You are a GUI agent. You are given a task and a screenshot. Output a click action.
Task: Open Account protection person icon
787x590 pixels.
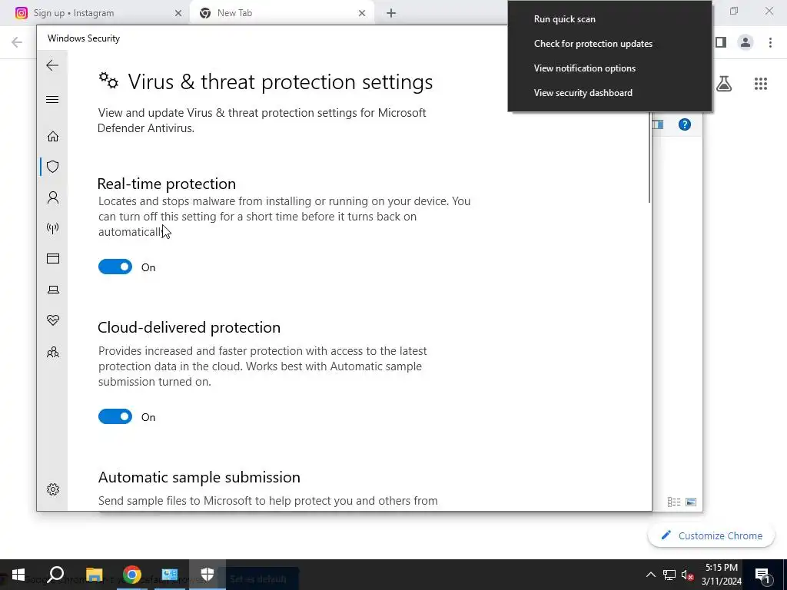tap(53, 197)
